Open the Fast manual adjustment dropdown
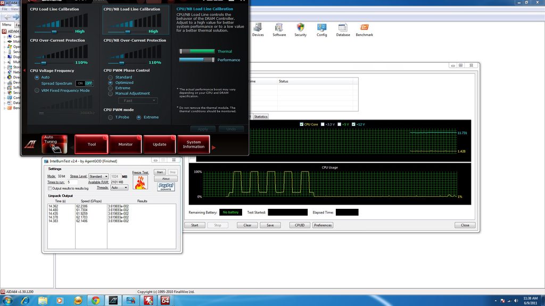Viewport: 545px width, 306px height. tap(138, 100)
